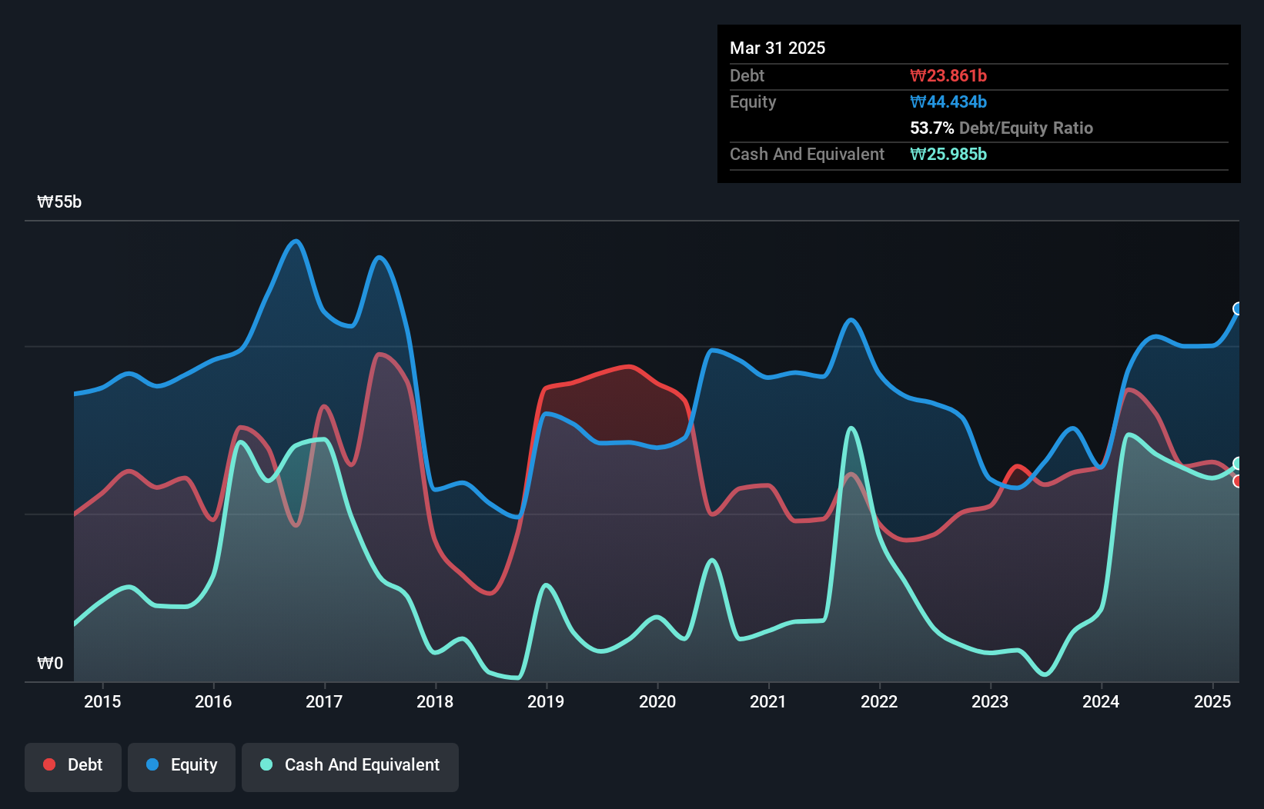This screenshot has height=809, width=1264.
Task: Click the 2017 x-axis label
Action: (324, 701)
